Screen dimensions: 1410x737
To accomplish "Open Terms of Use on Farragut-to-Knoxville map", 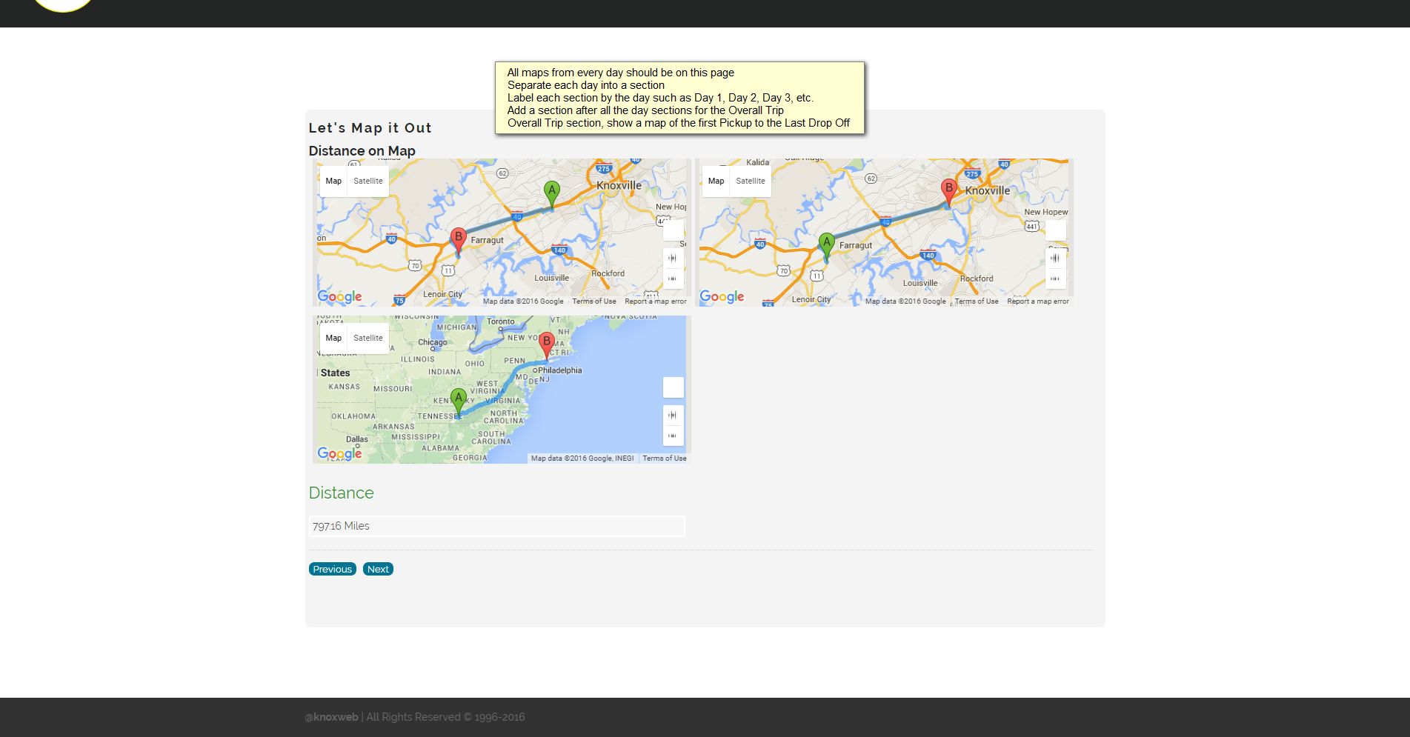I will [x=977, y=301].
